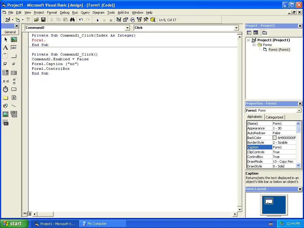
Task: Start the program with the blue play icon
Action: coord(98,20)
